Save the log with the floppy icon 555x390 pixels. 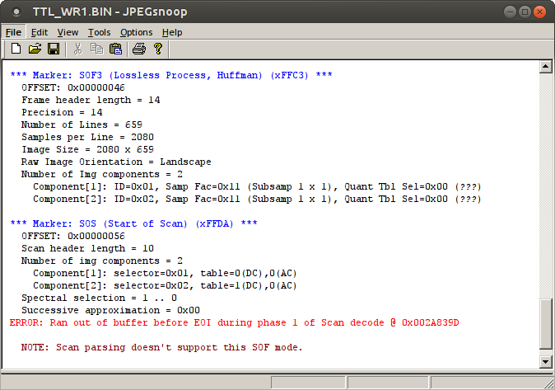coord(54,49)
